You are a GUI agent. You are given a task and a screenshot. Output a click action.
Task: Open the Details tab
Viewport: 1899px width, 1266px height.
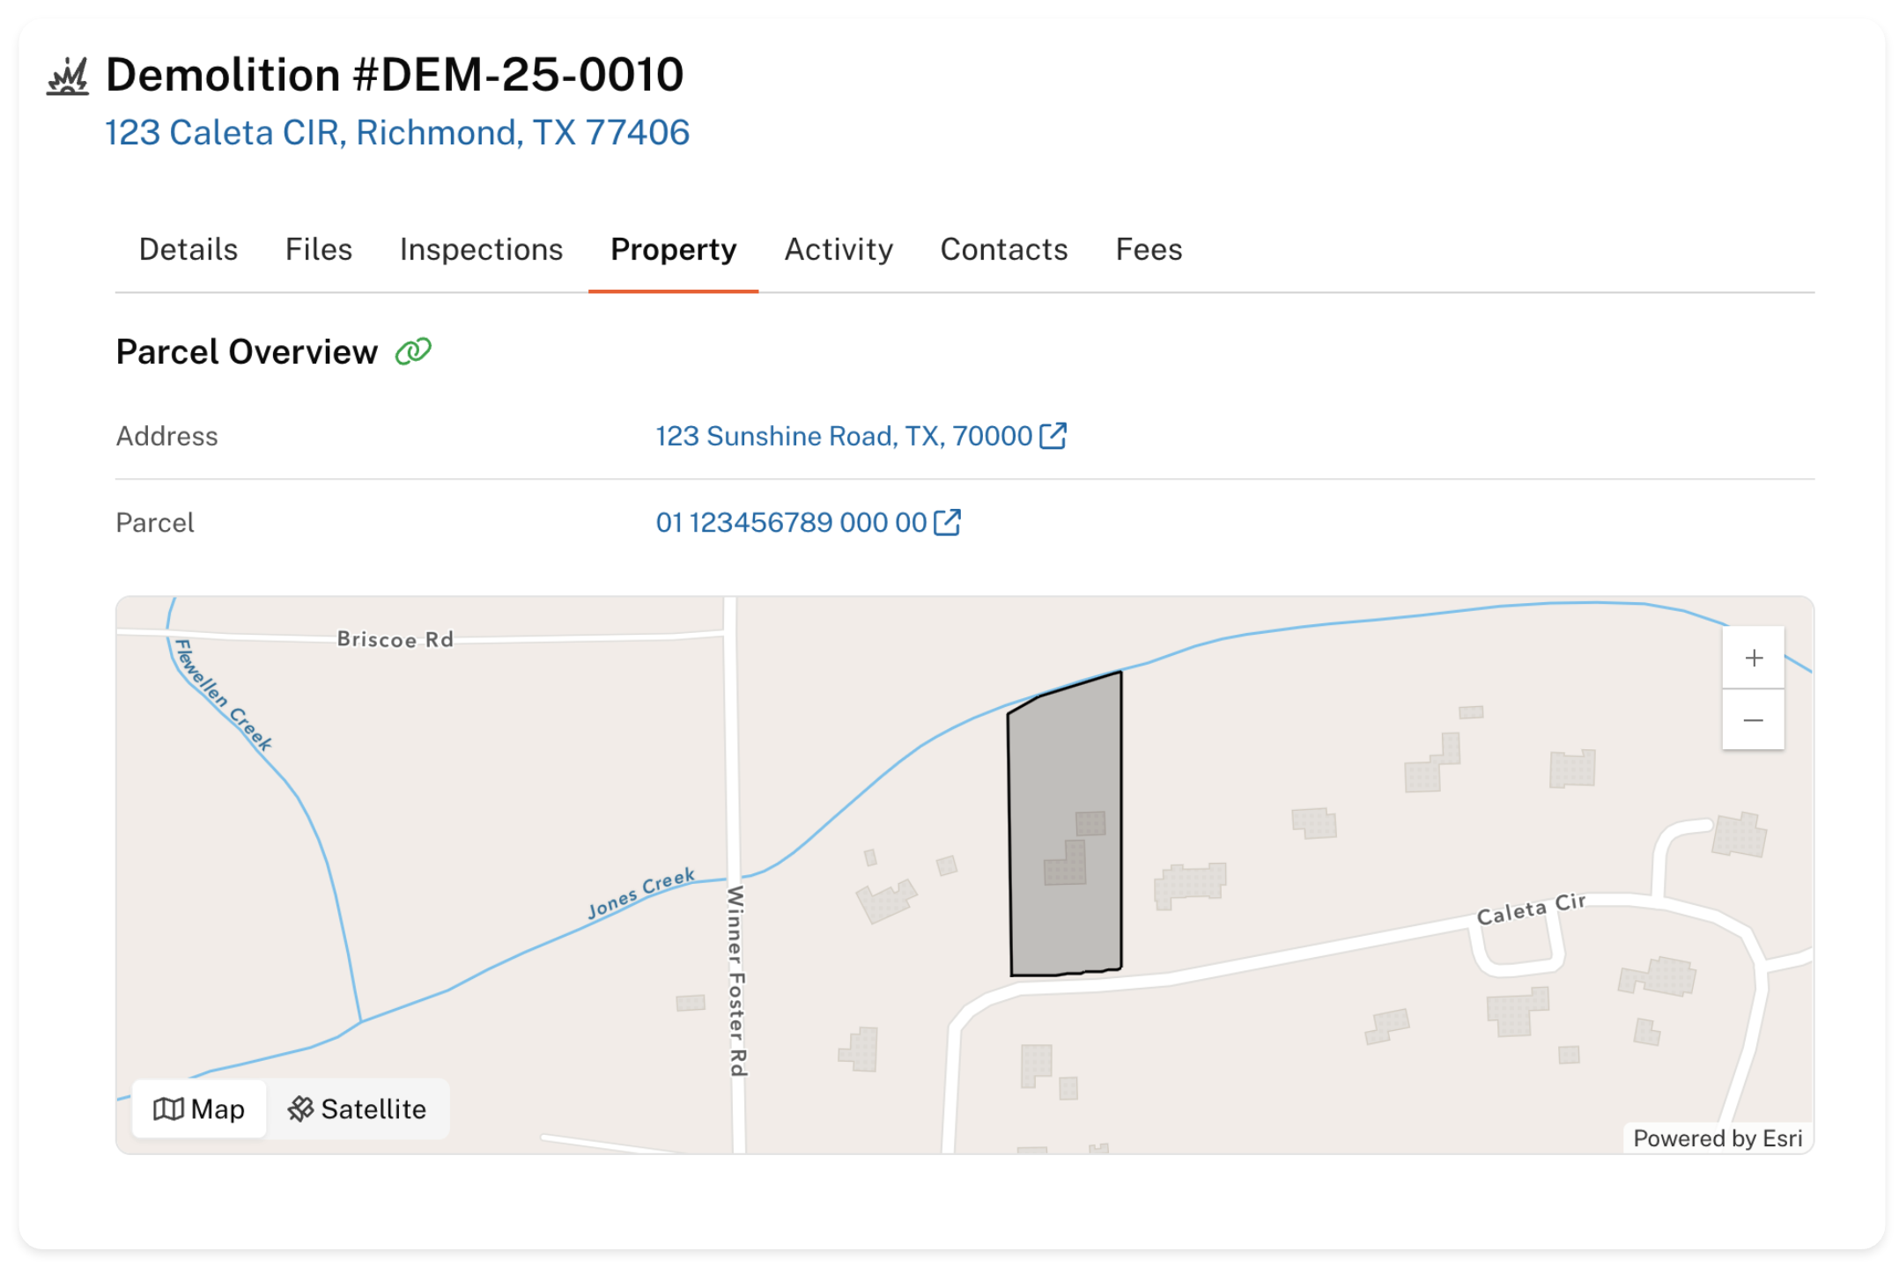pos(188,250)
